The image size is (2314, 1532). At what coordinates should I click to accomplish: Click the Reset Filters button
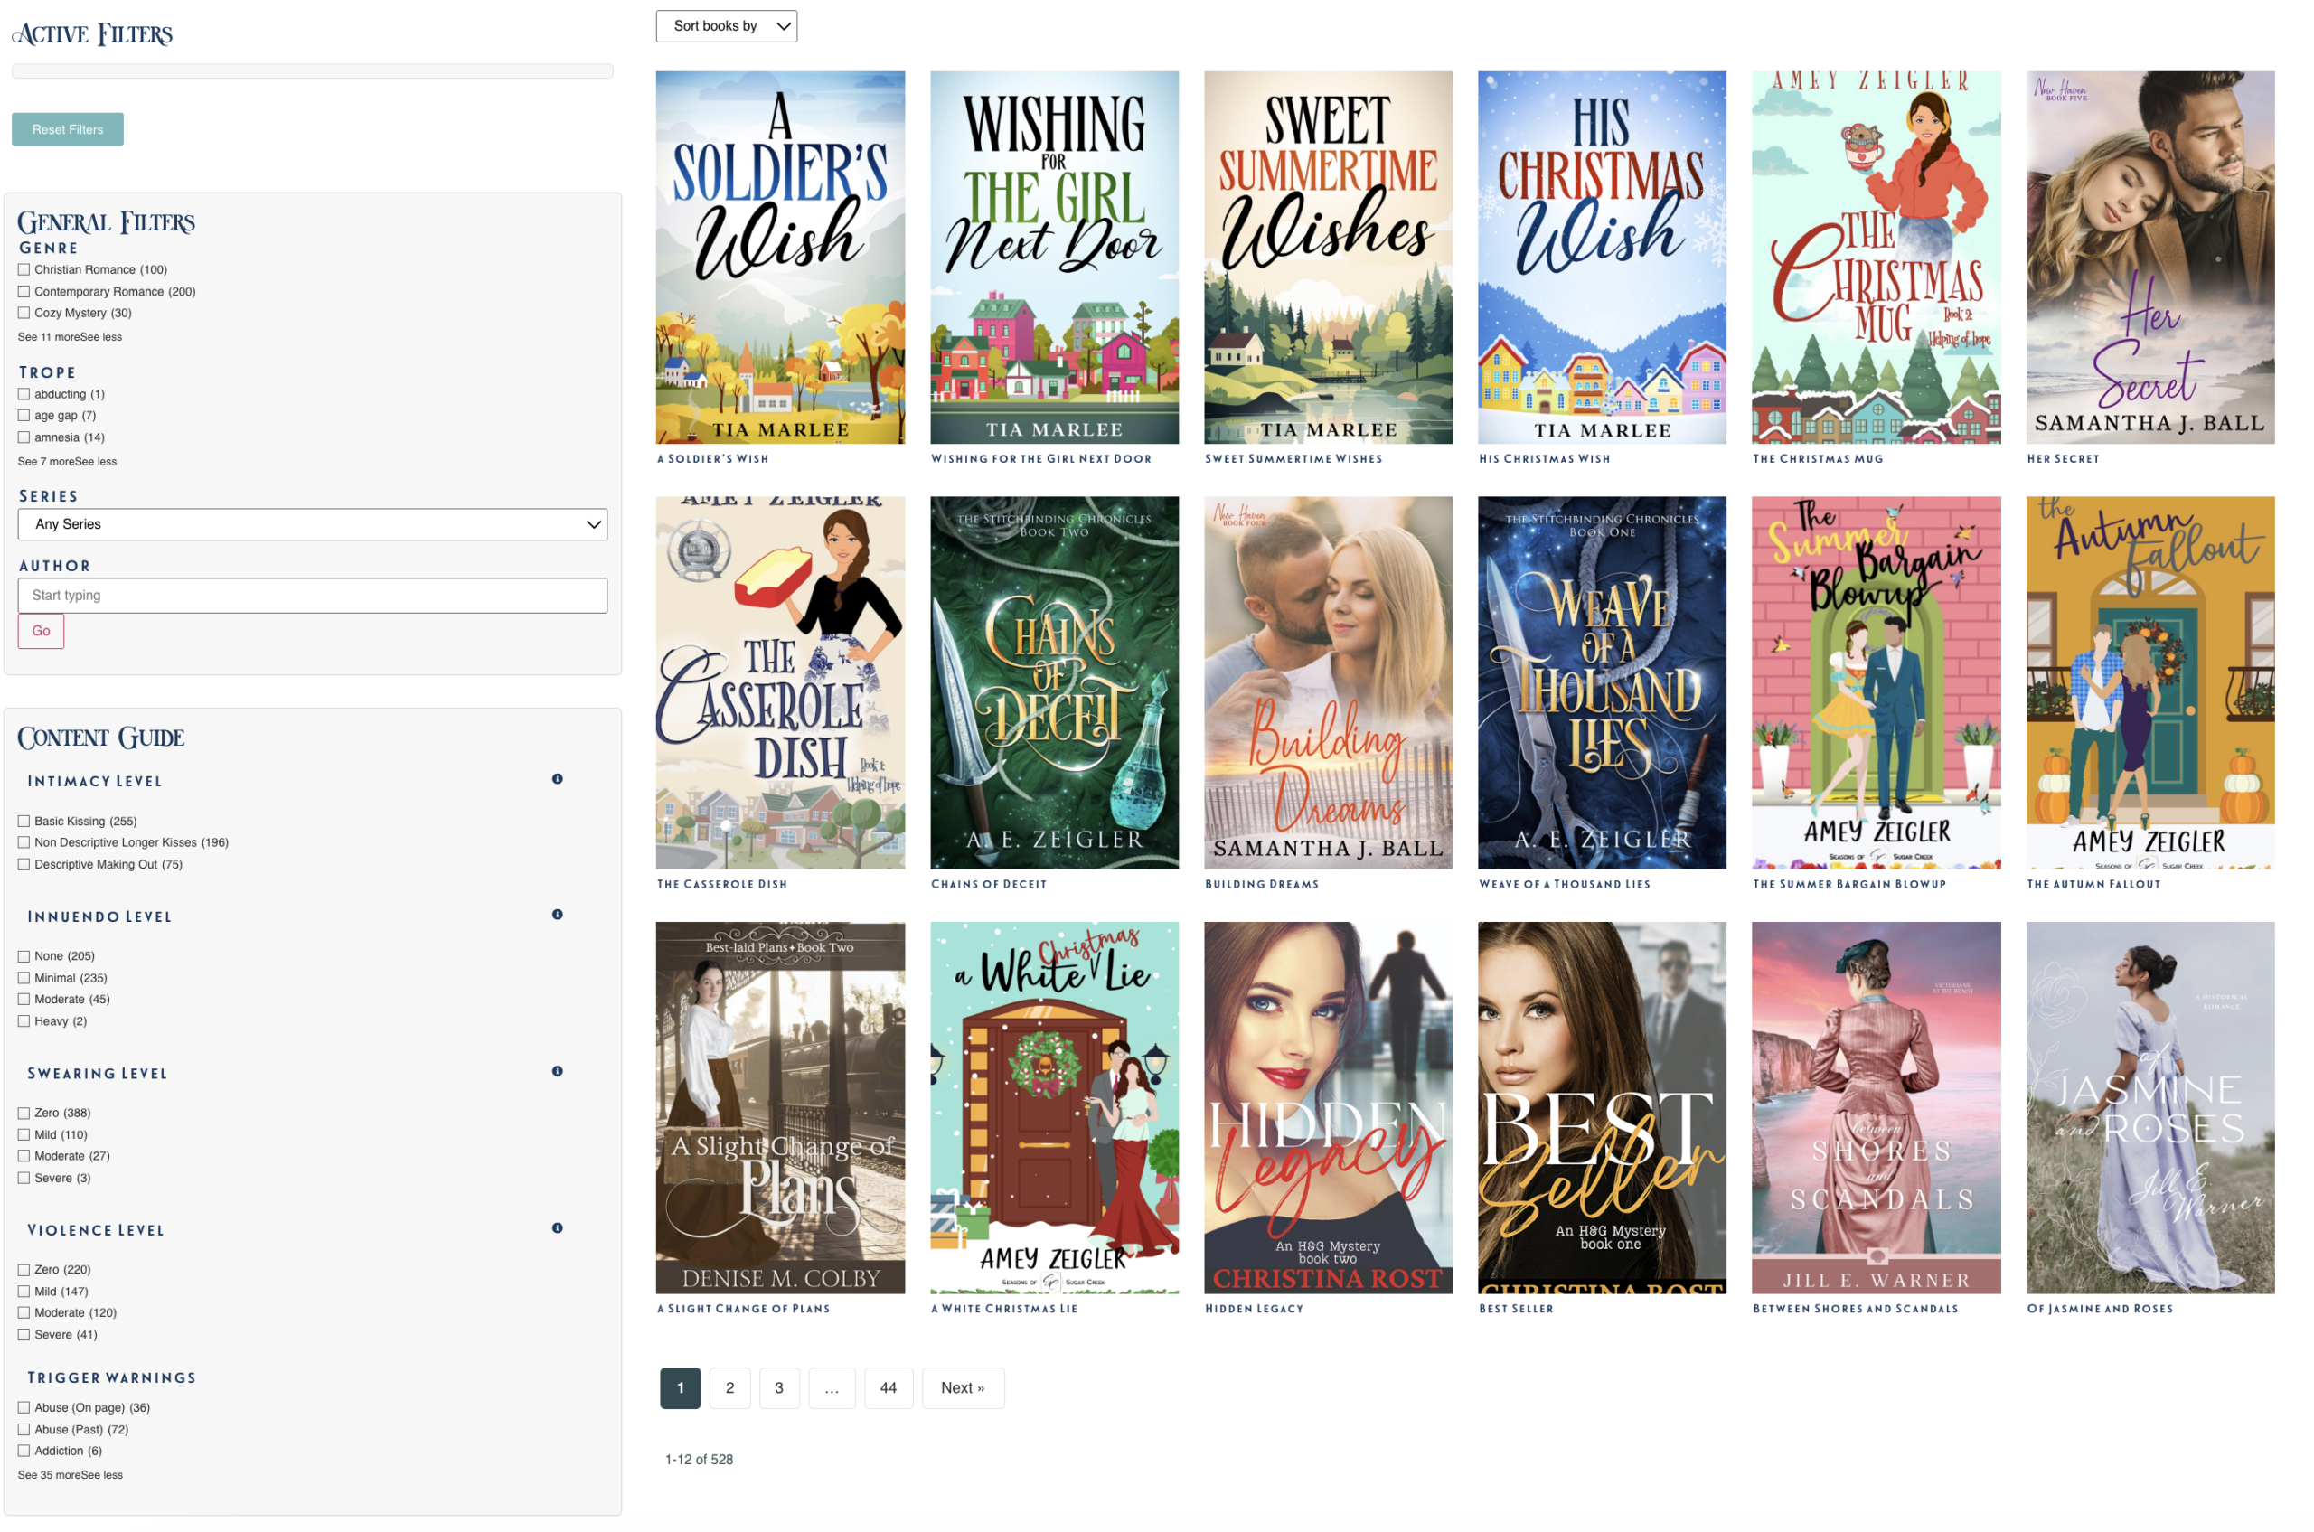68,129
